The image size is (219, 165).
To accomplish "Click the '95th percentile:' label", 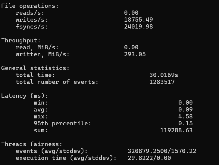I will [62, 124].
